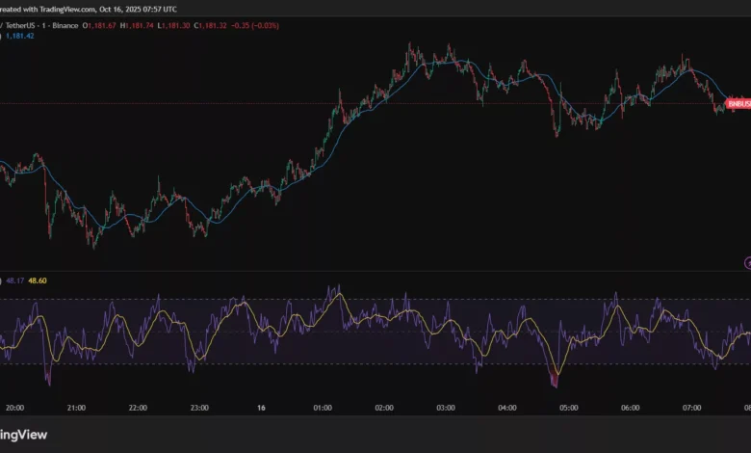Click the yellow RSI average value 48.60
Image resolution: width=751 pixels, height=453 pixels.
39,281
